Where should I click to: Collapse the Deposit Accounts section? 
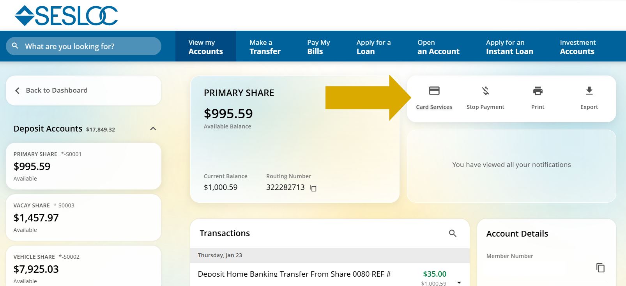point(153,128)
